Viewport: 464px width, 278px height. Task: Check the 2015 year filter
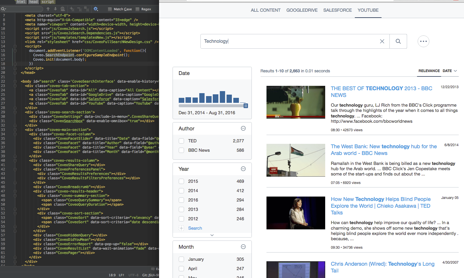coord(181,181)
